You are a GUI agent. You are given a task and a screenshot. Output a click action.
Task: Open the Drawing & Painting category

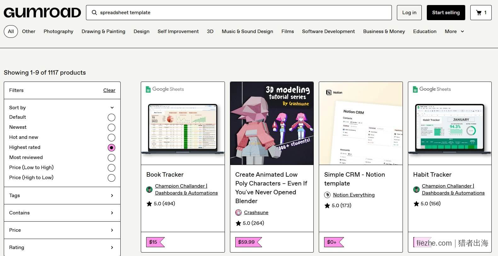click(x=103, y=31)
